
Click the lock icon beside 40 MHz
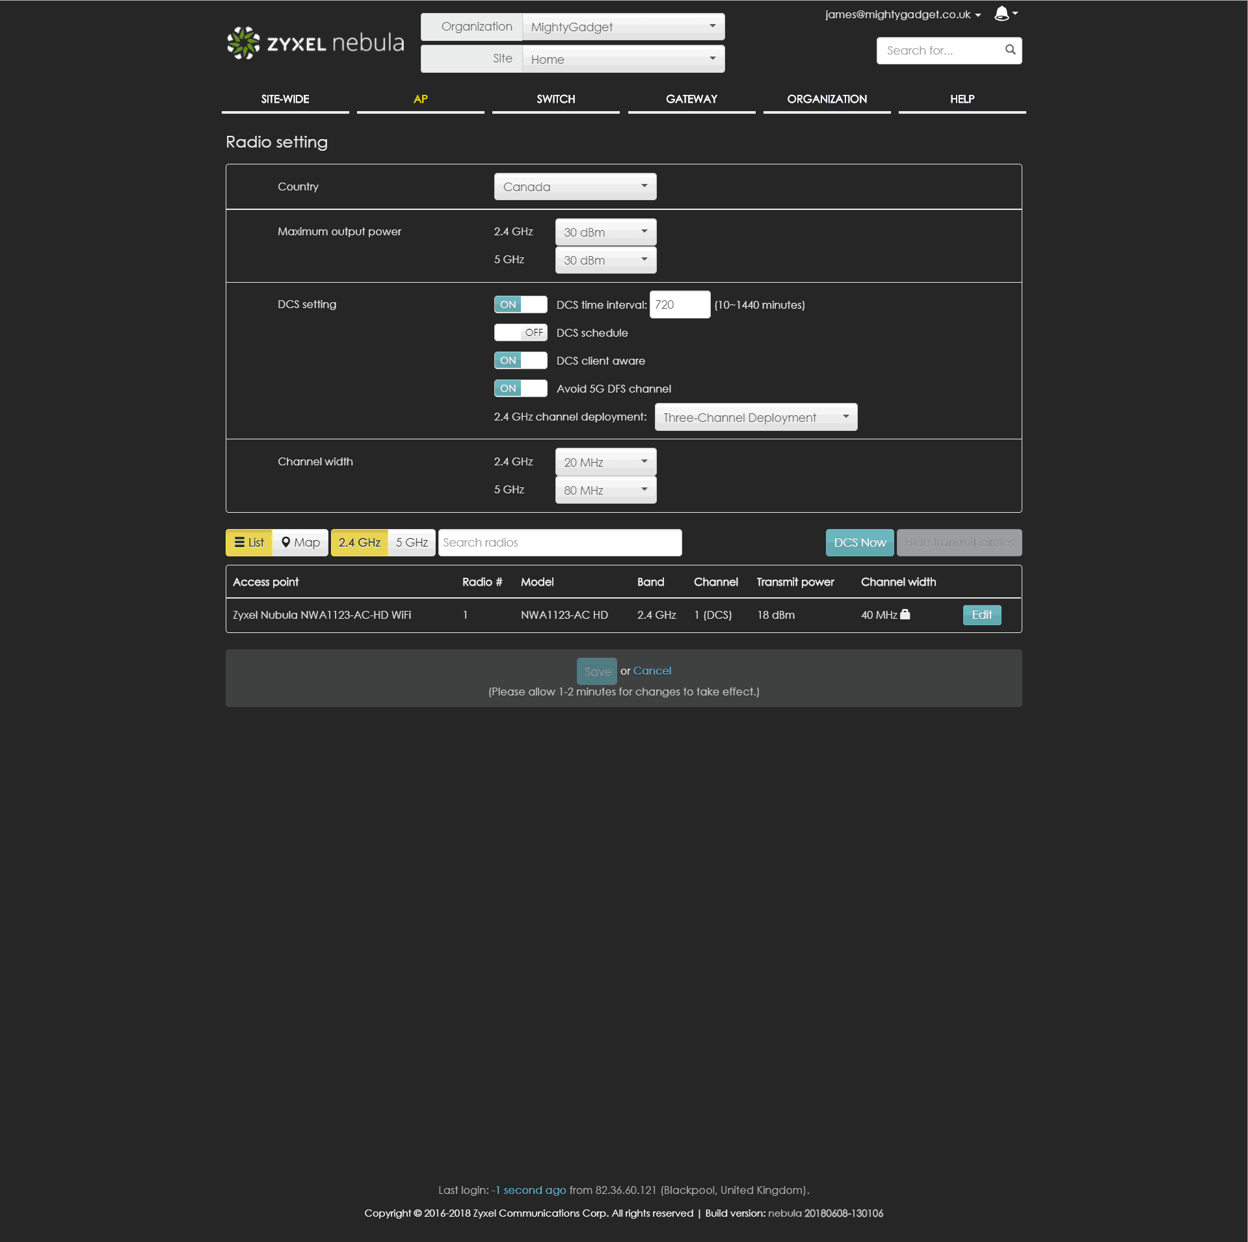tap(905, 614)
